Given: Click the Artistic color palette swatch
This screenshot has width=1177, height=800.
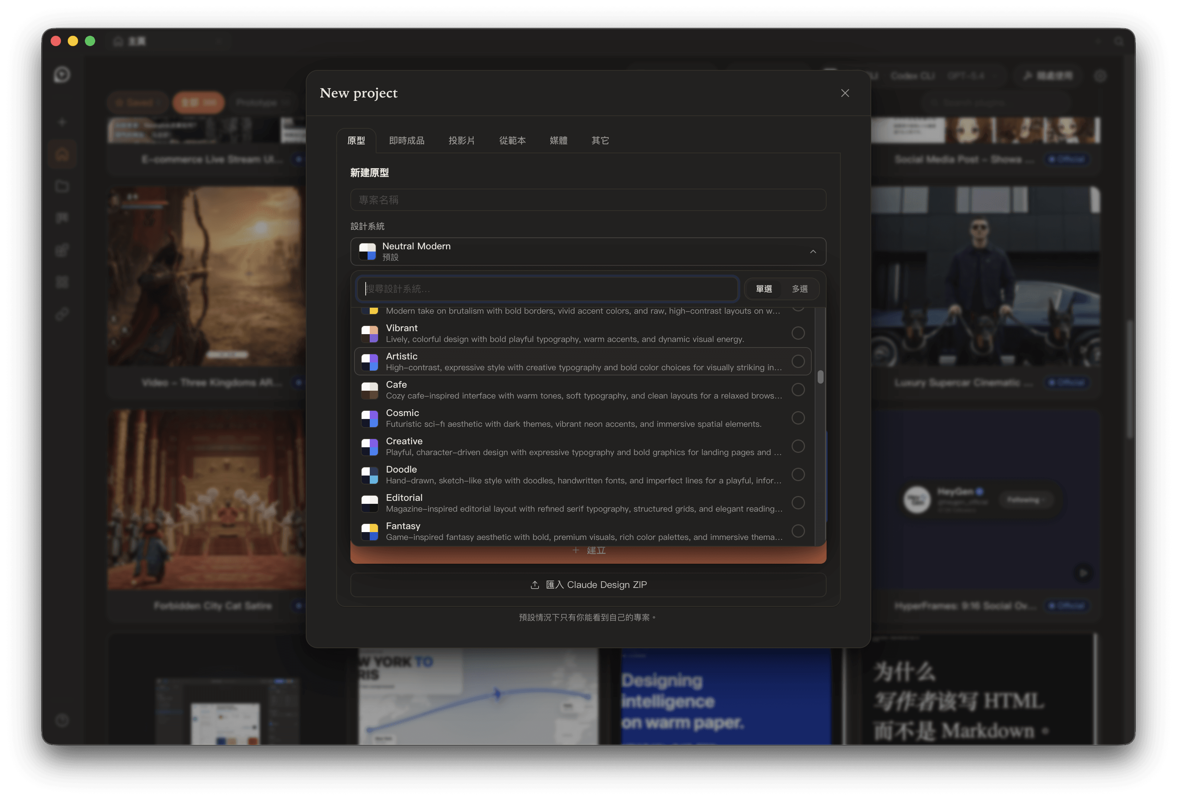Looking at the screenshot, I should point(370,362).
